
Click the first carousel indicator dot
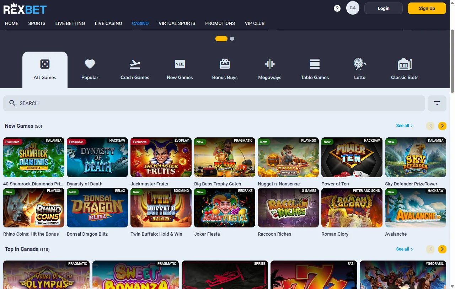pyautogui.click(x=221, y=38)
